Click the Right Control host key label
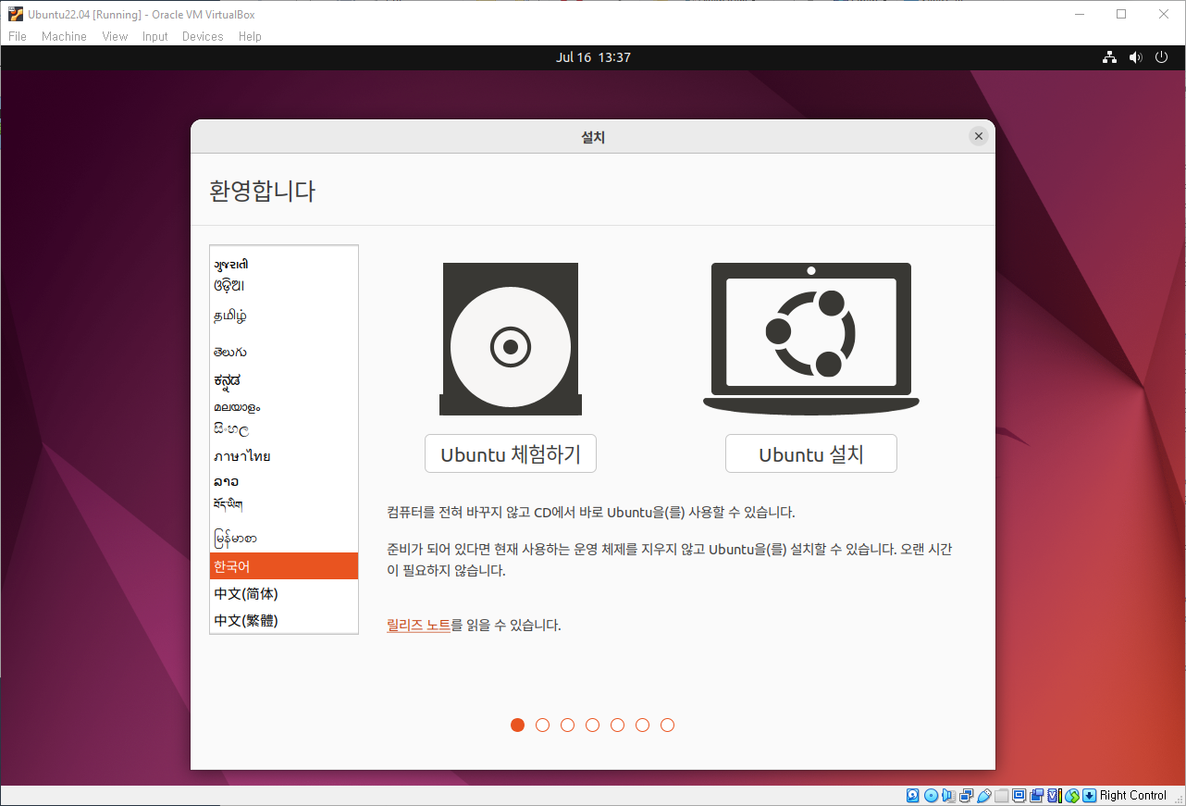Image resolution: width=1186 pixels, height=806 pixels. click(1133, 795)
